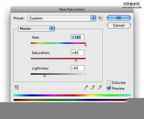
Task: Click the Hue rainbow track
Action: coord(58,43)
